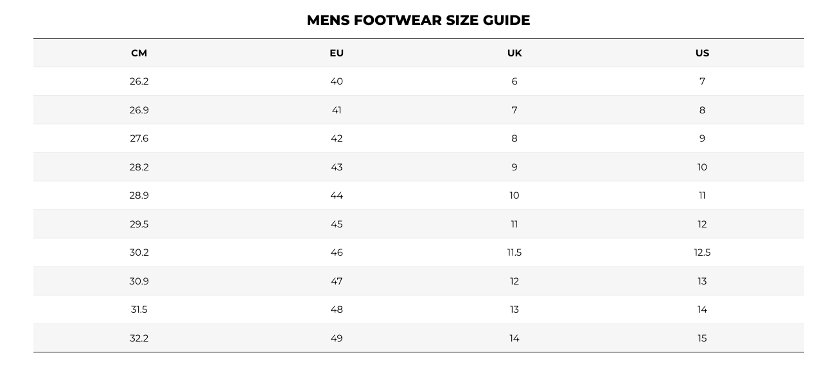Viewport: 835px width, 371px height.
Task: Select EU size 49 cell
Action: (x=337, y=338)
